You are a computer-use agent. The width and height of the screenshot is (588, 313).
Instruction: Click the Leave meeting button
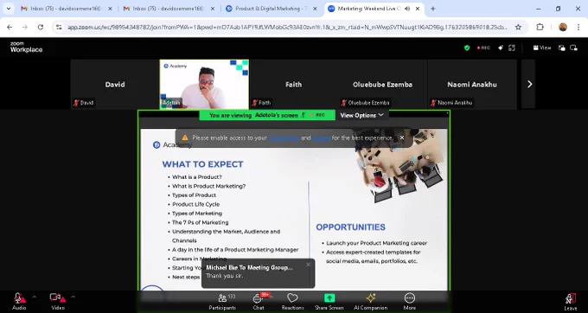571,302
